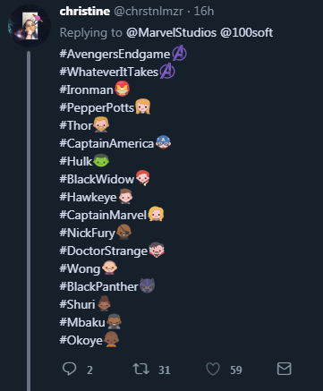This screenshot has height=391, width=323.
Task: Open the @MarvelStudios mention link
Action: tap(171, 32)
